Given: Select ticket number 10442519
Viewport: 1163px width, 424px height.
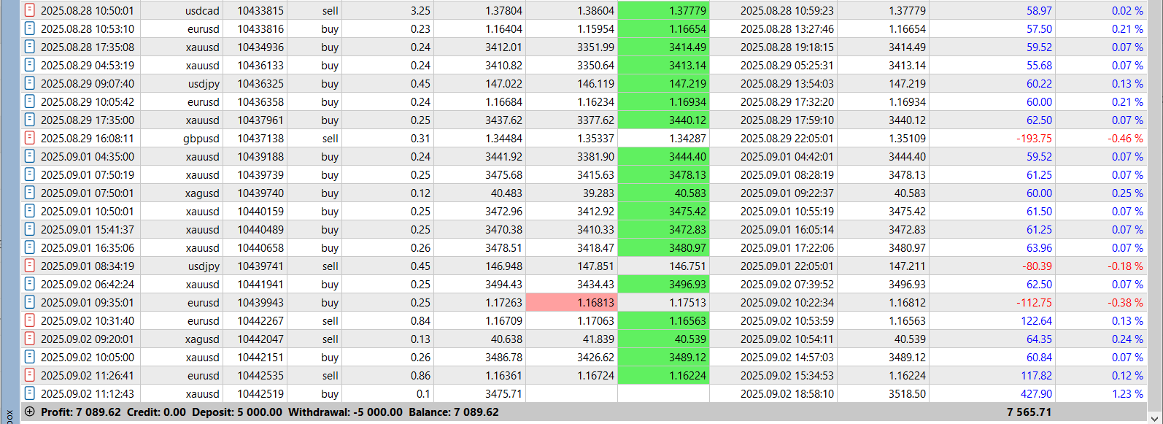Looking at the screenshot, I should [x=260, y=394].
